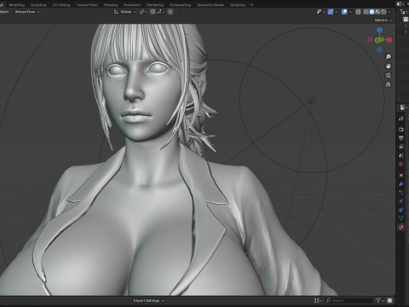This screenshot has height=307, width=409.
Task: Switch to the Sculpting workspace tab
Action: point(38,5)
